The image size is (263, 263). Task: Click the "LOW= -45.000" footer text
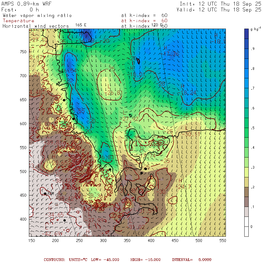[105, 259]
